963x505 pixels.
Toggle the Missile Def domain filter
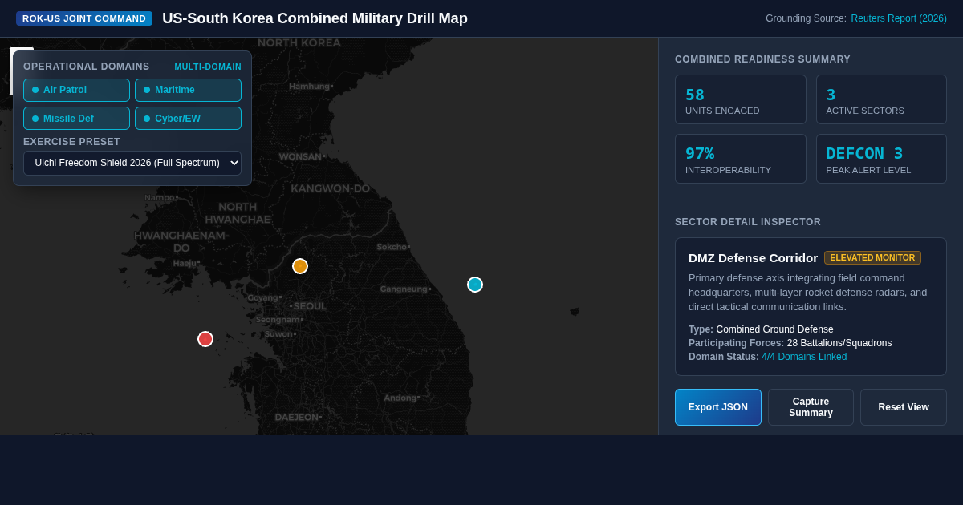(x=76, y=118)
